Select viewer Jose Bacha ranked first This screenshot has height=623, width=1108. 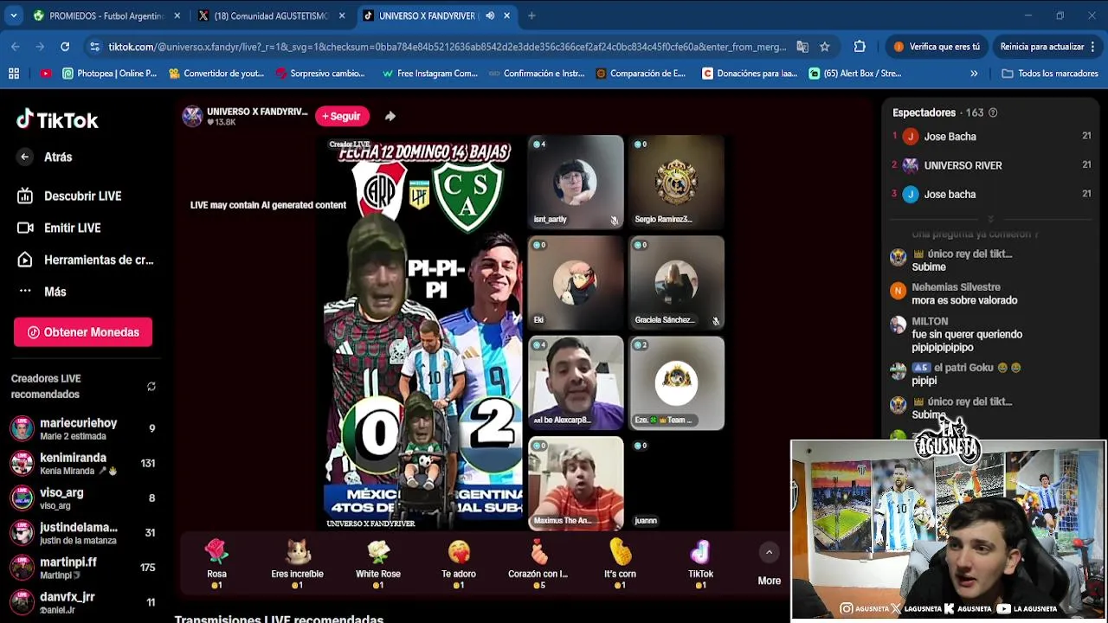992,137
